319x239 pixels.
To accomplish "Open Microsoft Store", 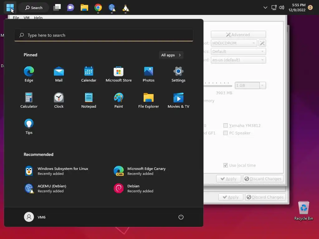I will click(x=119, y=74).
